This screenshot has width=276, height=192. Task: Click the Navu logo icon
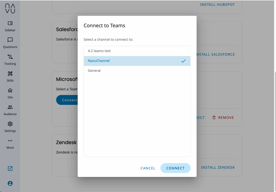[x=10, y=8]
